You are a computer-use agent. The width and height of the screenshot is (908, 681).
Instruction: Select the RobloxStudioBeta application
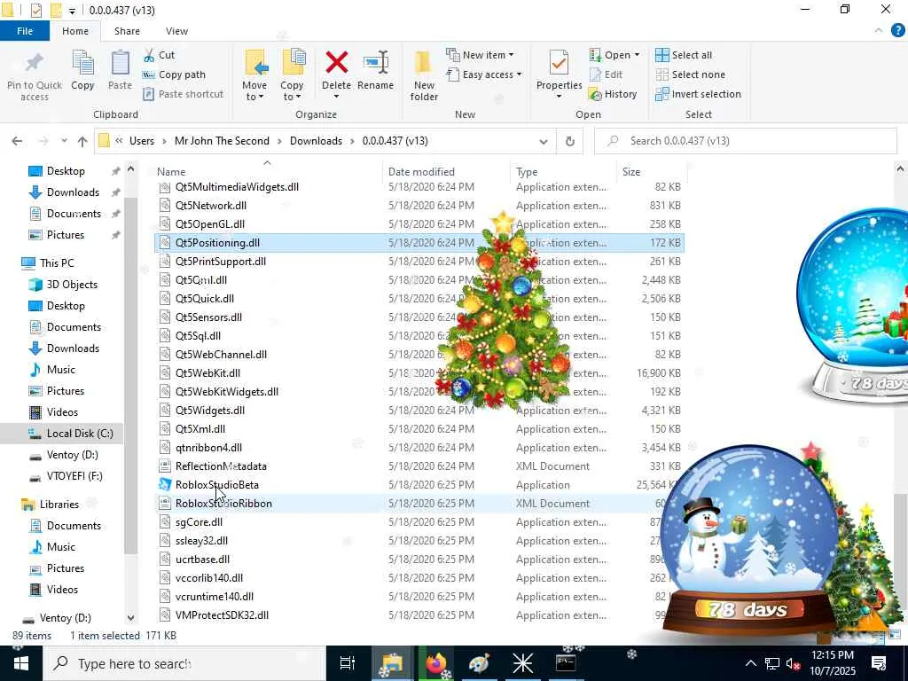(x=217, y=485)
